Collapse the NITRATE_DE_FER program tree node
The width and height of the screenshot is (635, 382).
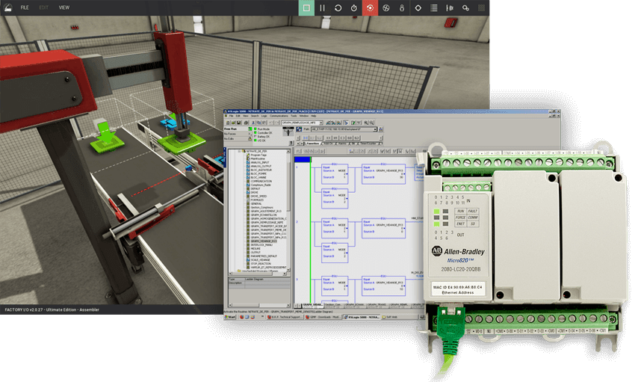click(239, 151)
